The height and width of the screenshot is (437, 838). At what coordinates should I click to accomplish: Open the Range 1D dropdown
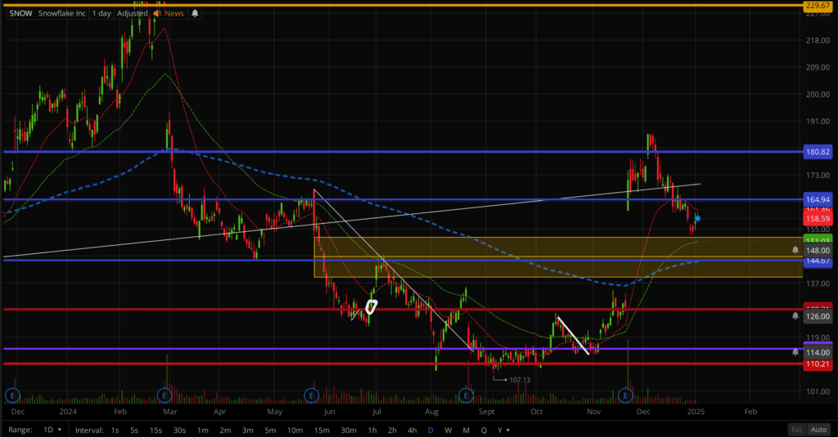click(x=52, y=430)
